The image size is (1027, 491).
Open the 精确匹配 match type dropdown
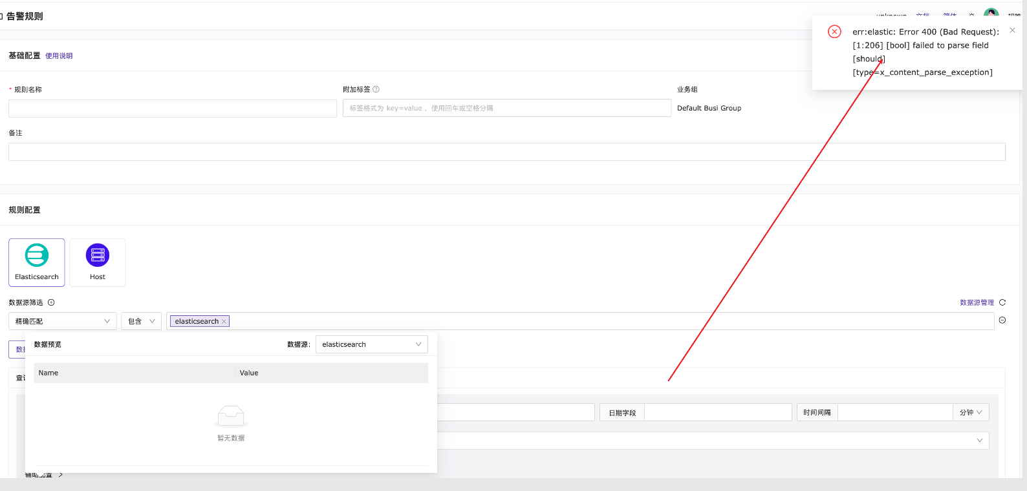coord(63,321)
